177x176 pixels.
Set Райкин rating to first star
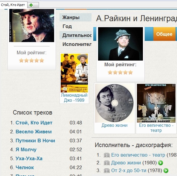tap(110, 72)
